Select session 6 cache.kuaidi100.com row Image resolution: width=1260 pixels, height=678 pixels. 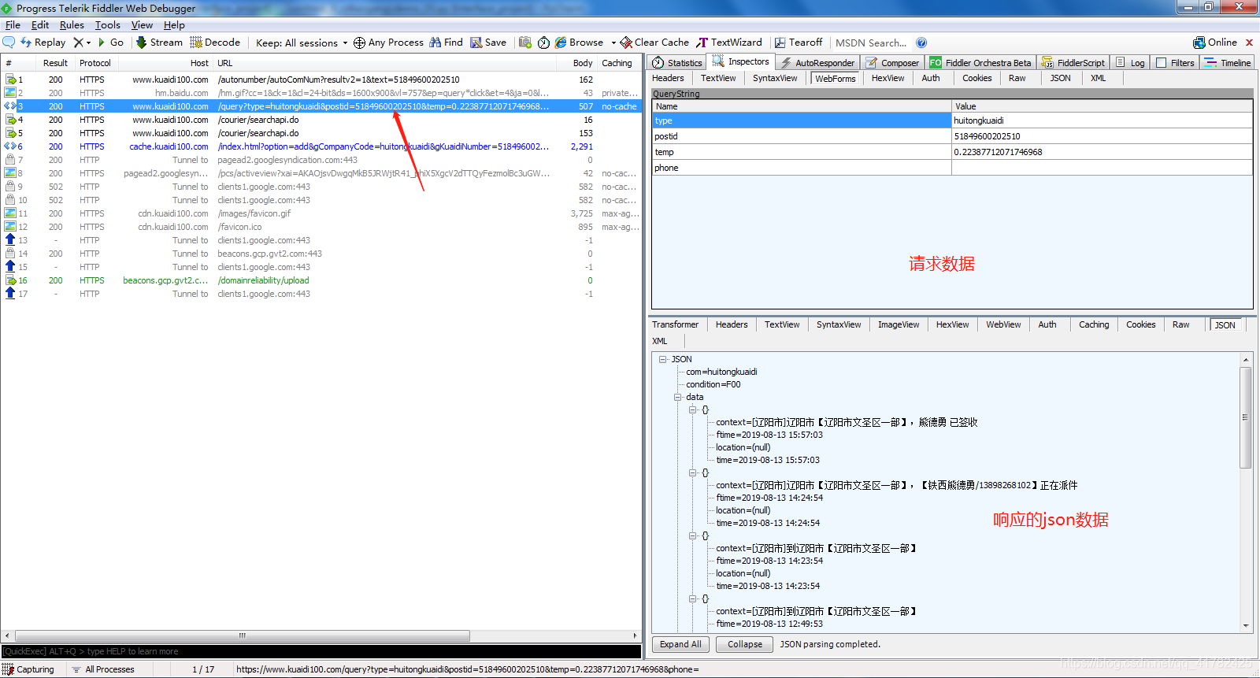point(321,146)
